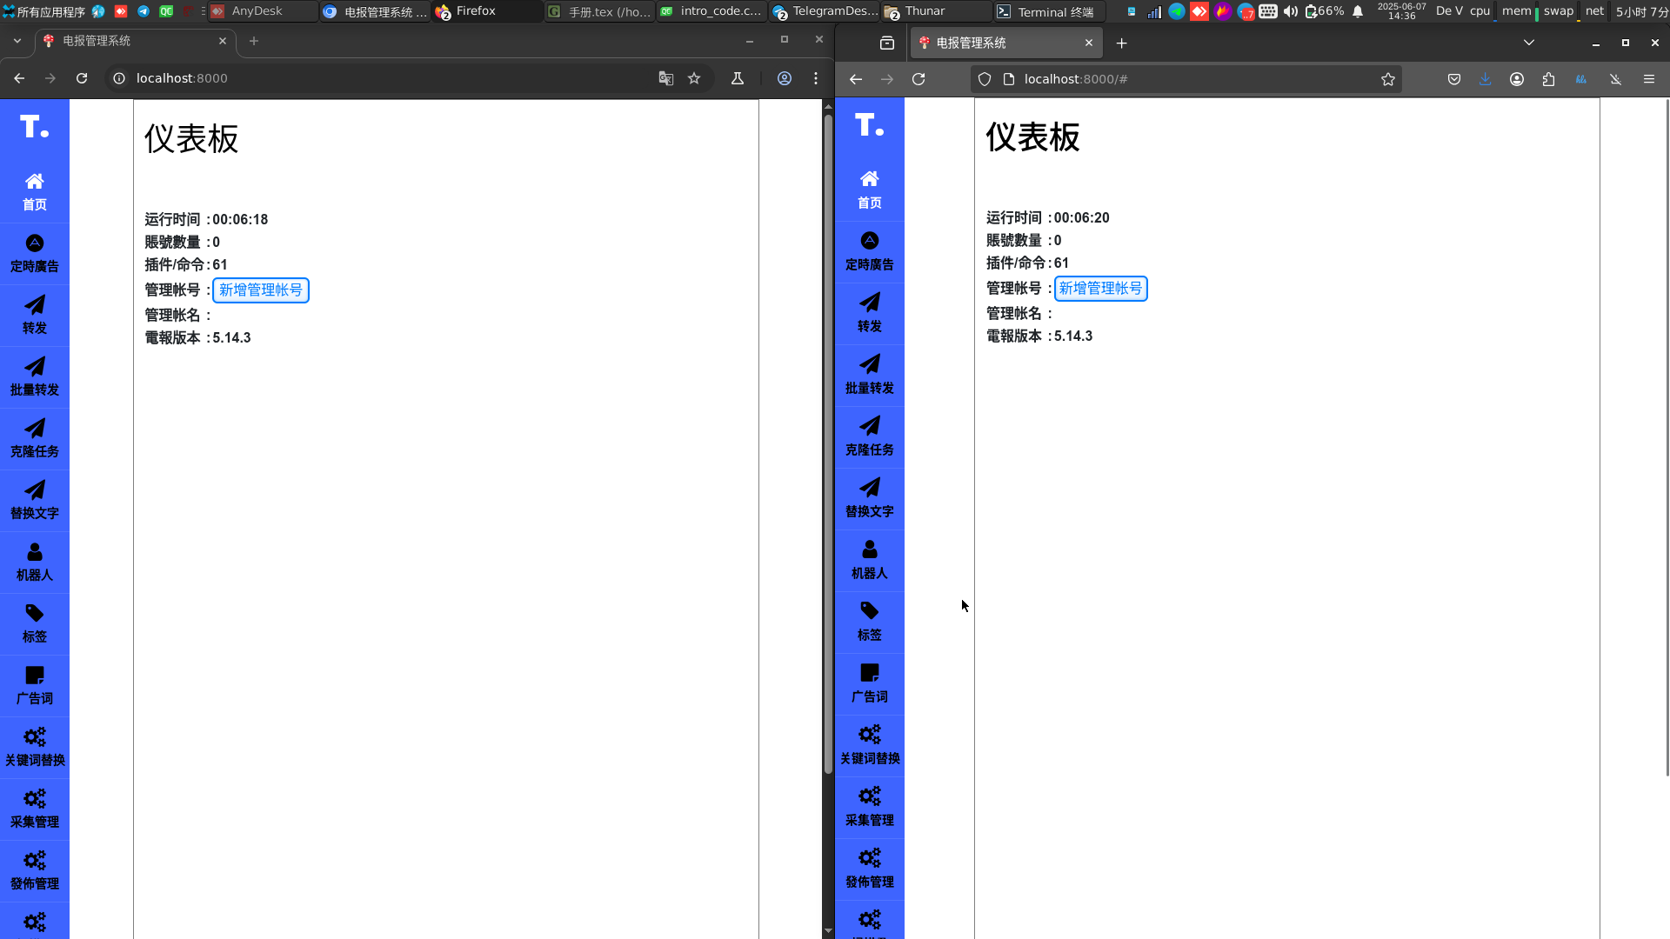
Task: Click 广告词 note icon in right sidebar
Action: pos(869,674)
